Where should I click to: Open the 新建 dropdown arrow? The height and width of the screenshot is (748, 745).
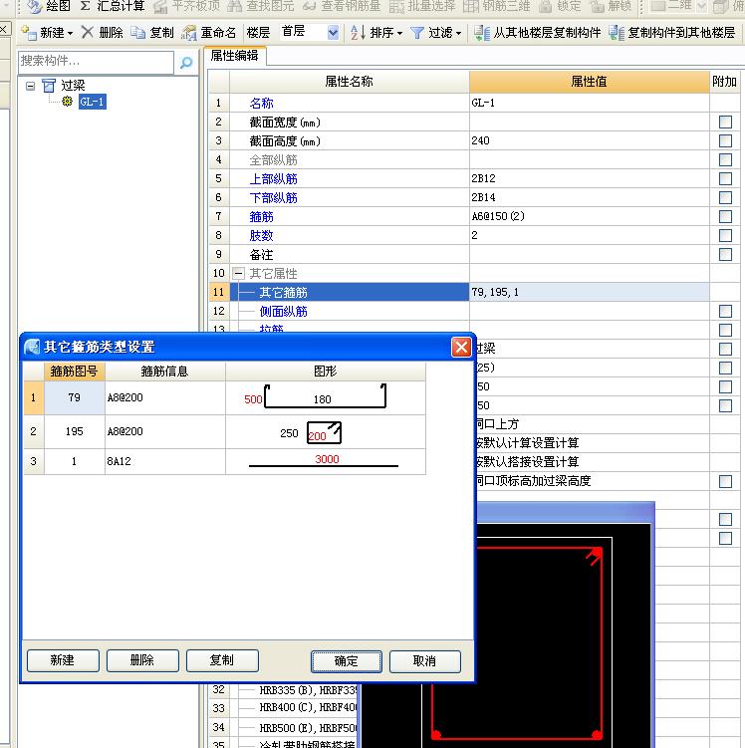click(x=70, y=34)
